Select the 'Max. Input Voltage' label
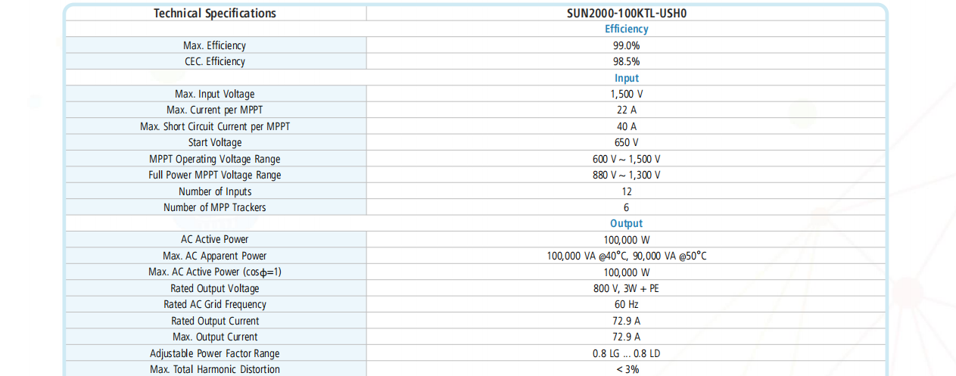Image resolution: width=956 pixels, height=376 pixels. pyautogui.click(x=215, y=94)
